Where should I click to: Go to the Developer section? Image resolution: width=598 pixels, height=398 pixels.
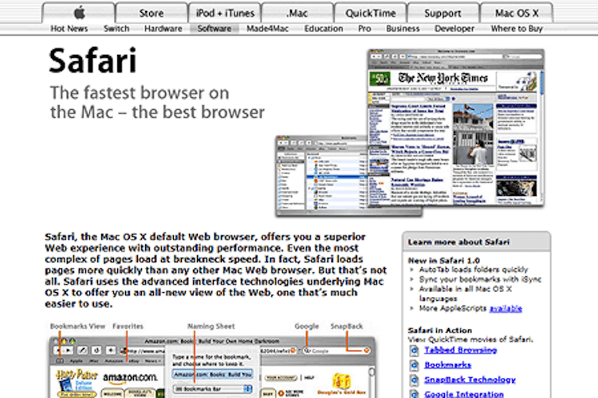tap(454, 29)
